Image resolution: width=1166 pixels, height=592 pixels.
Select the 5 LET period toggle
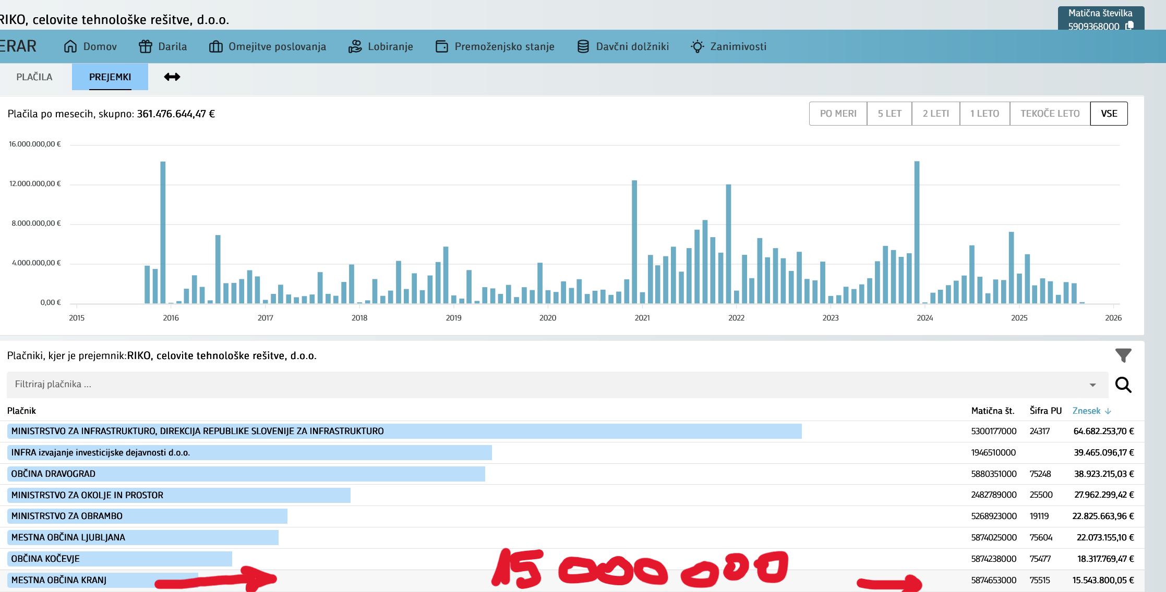(x=889, y=114)
